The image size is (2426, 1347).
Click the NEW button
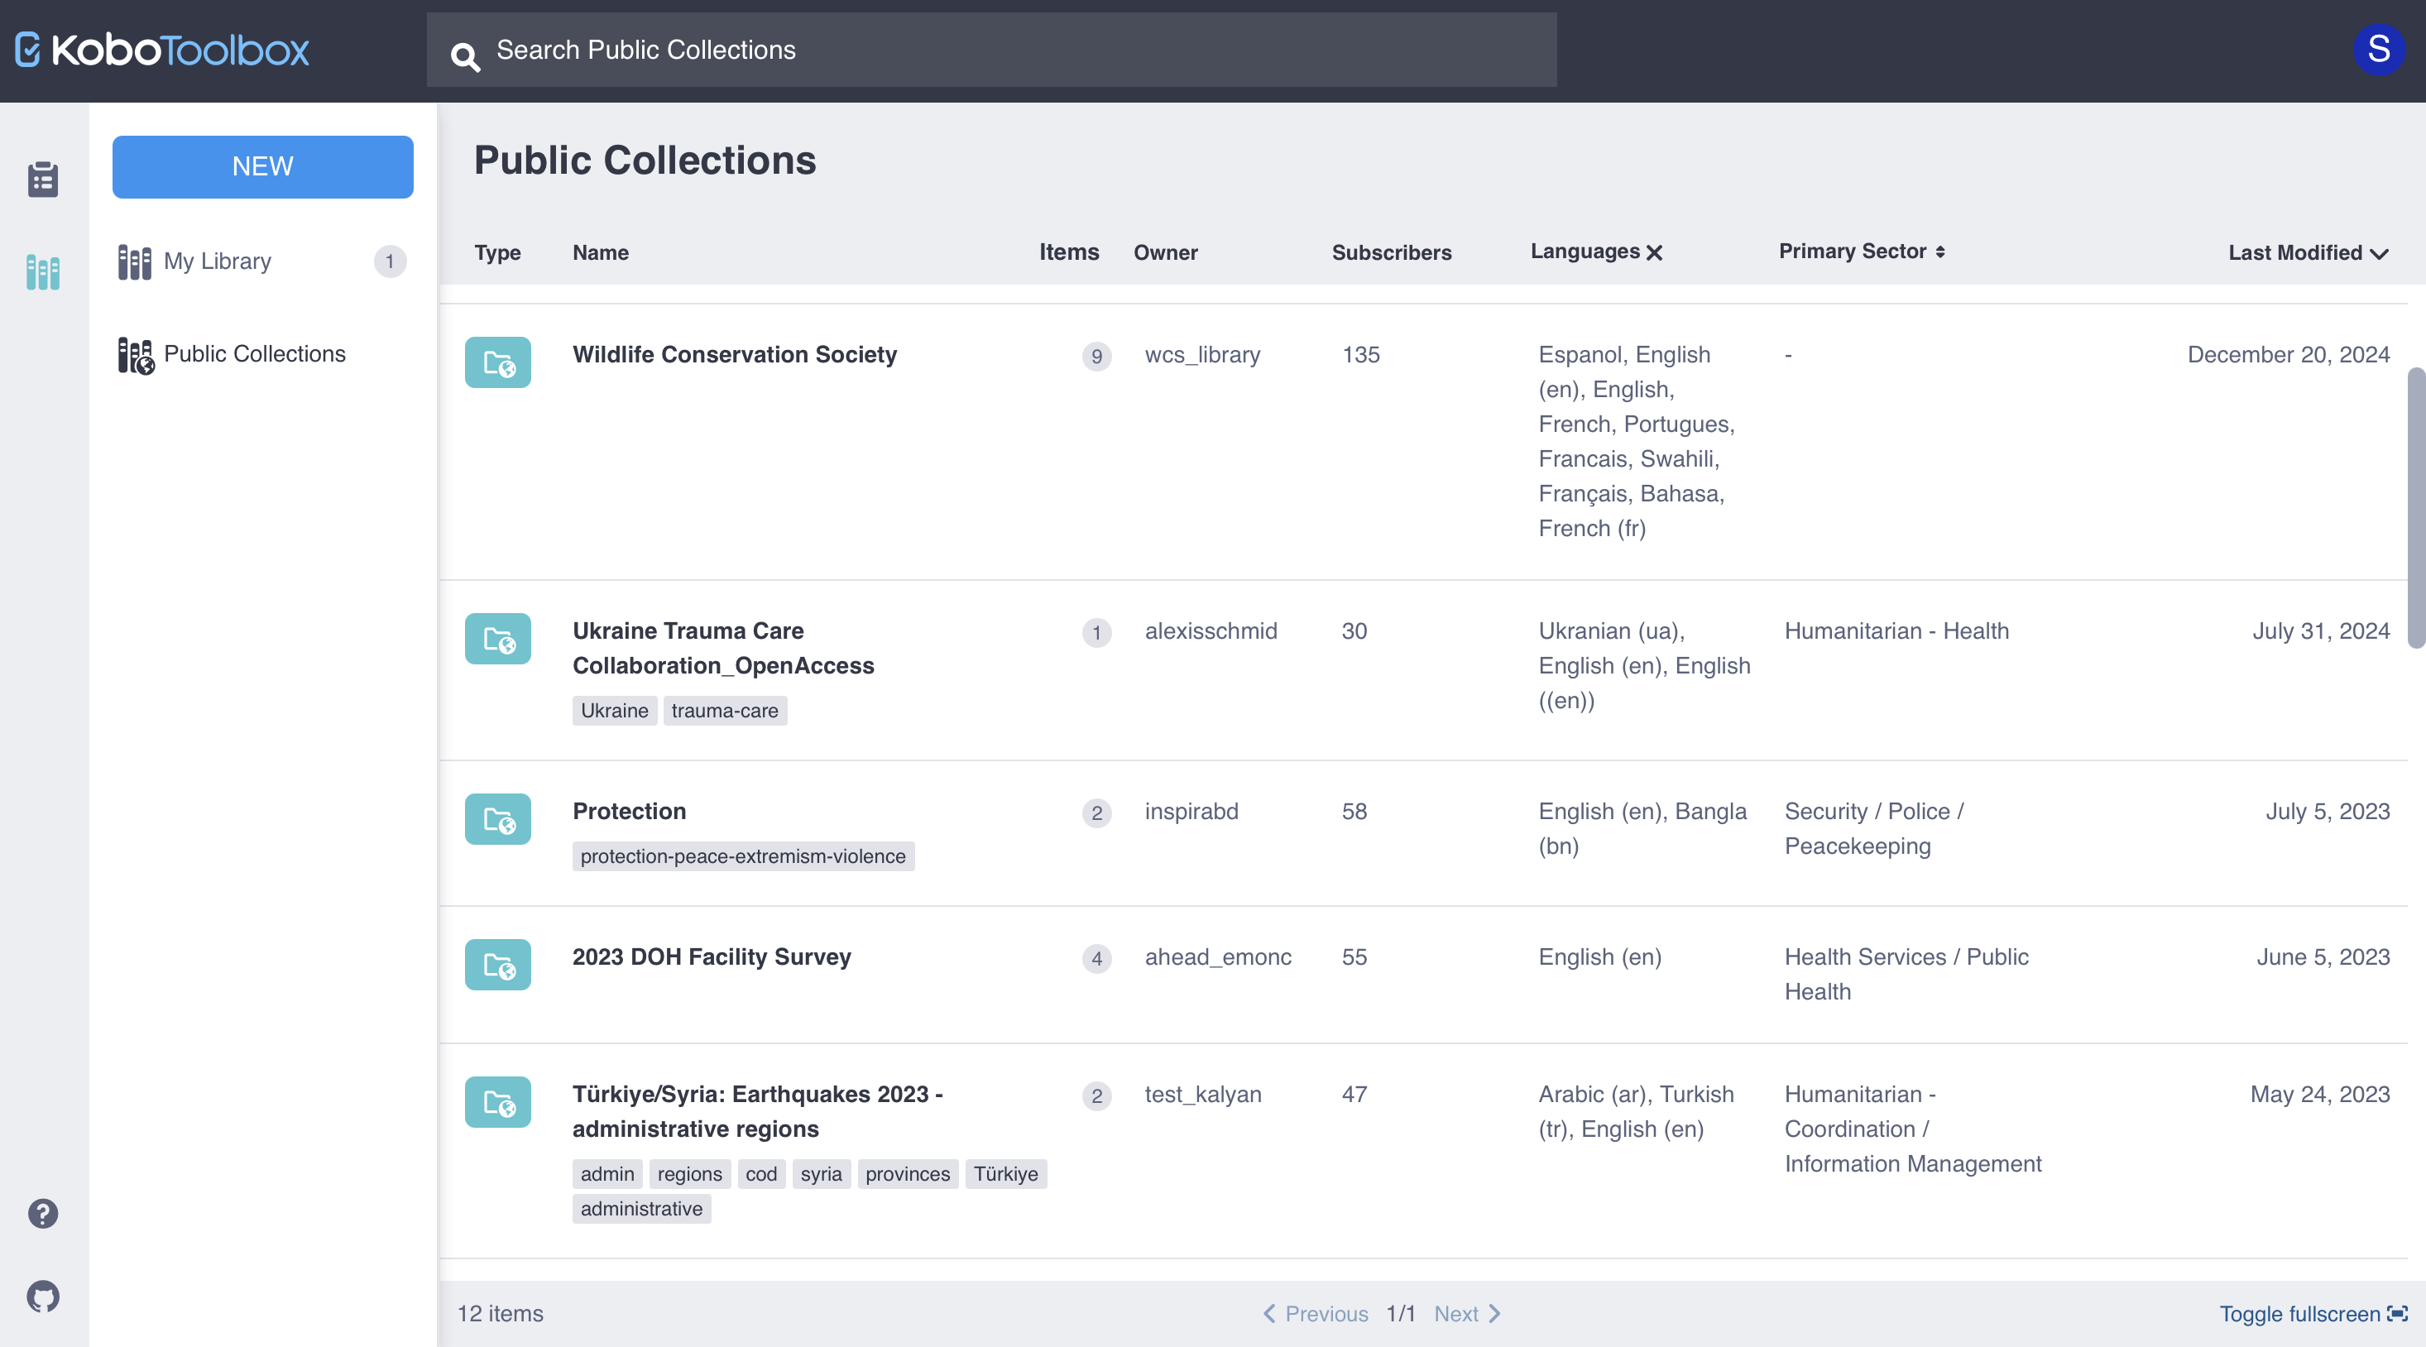point(261,167)
